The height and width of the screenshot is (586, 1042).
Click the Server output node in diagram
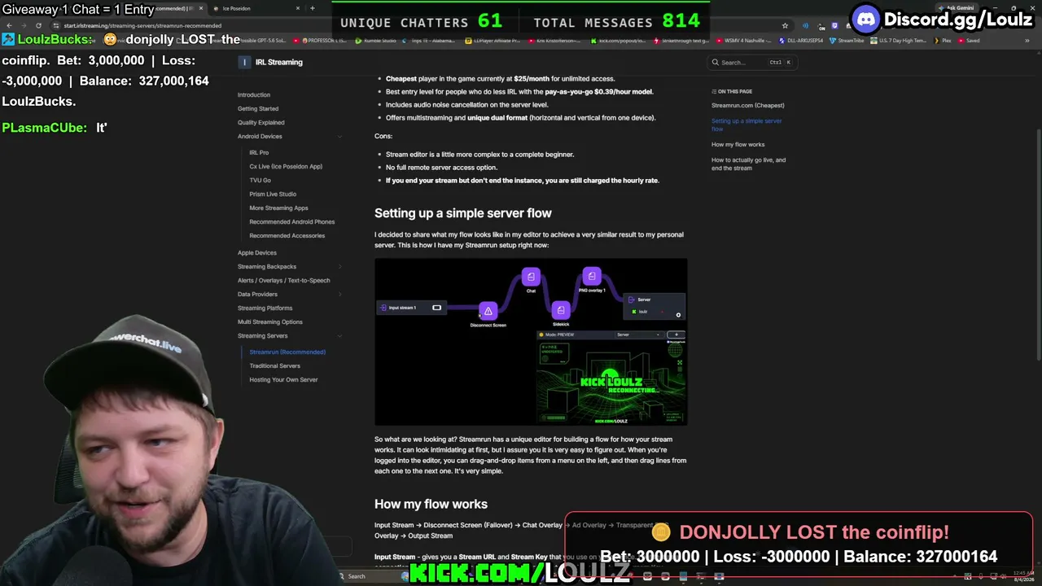(655, 305)
